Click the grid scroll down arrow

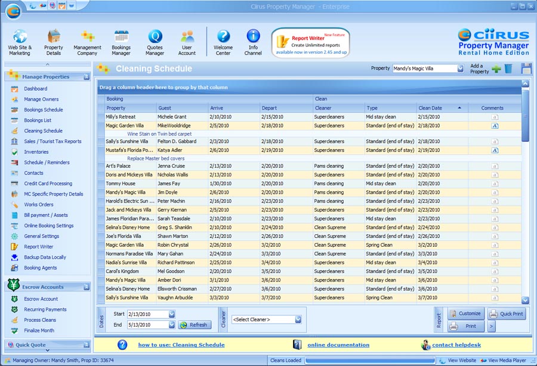tap(525, 300)
